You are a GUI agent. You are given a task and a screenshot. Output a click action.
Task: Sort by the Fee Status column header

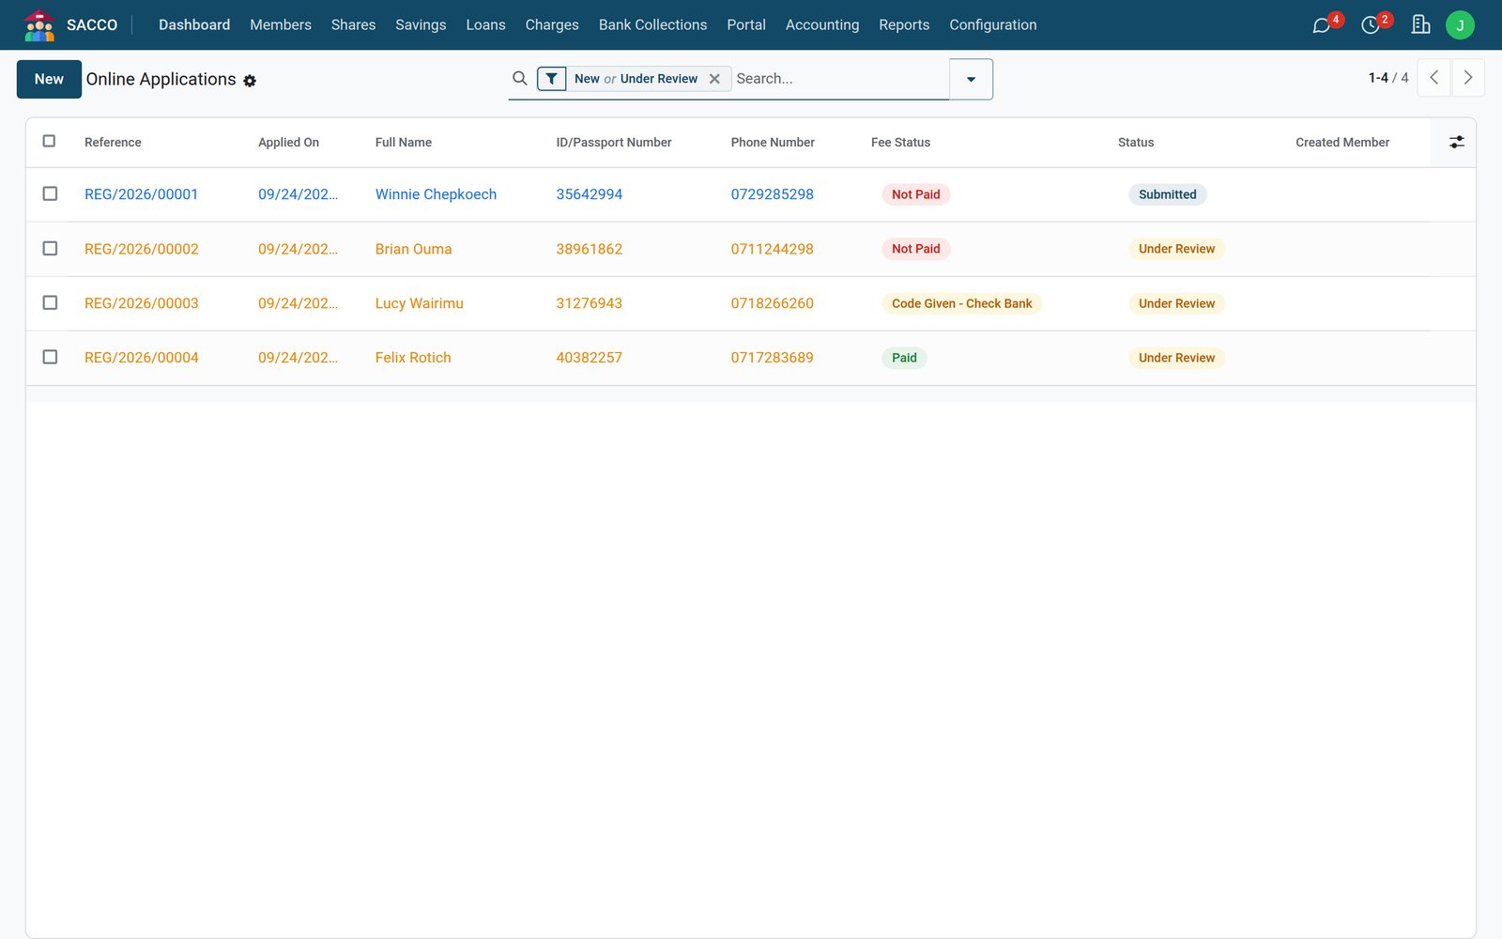coord(900,142)
